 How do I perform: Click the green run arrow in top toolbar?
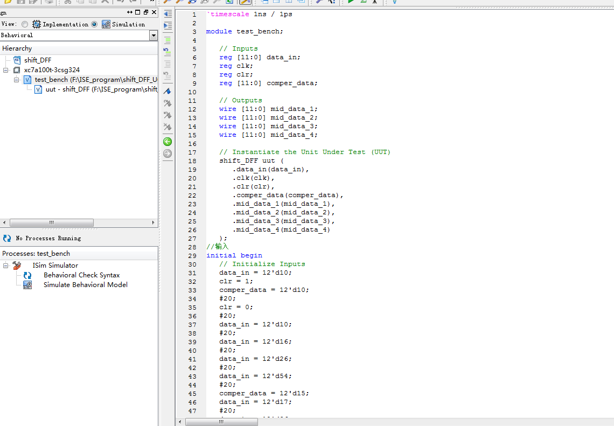tap(351, 2)
